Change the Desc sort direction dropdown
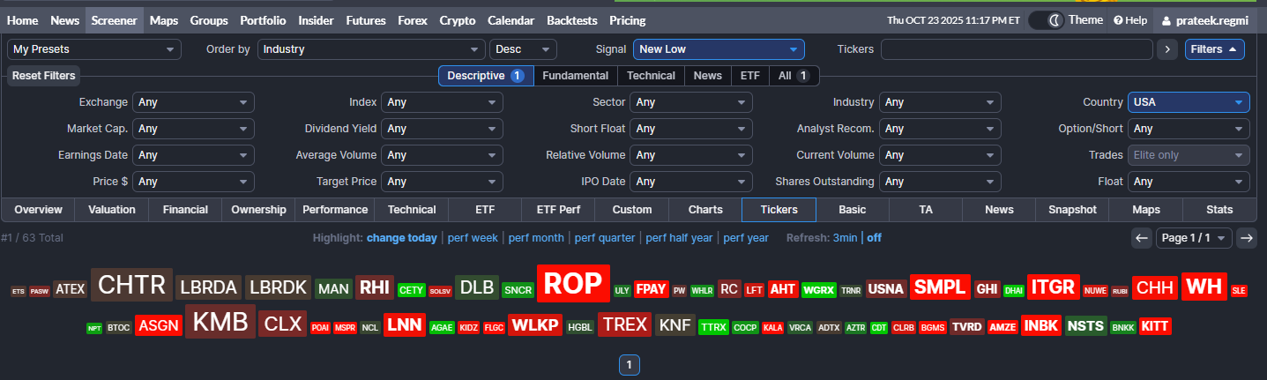The width and height of the screenshot is (1267, 380). pyautogui.click(x=524, y=49)
